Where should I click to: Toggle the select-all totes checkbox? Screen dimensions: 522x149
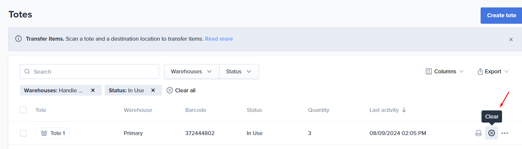pos(23,110)
